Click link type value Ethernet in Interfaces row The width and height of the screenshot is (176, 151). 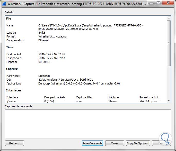pos(113,101)
